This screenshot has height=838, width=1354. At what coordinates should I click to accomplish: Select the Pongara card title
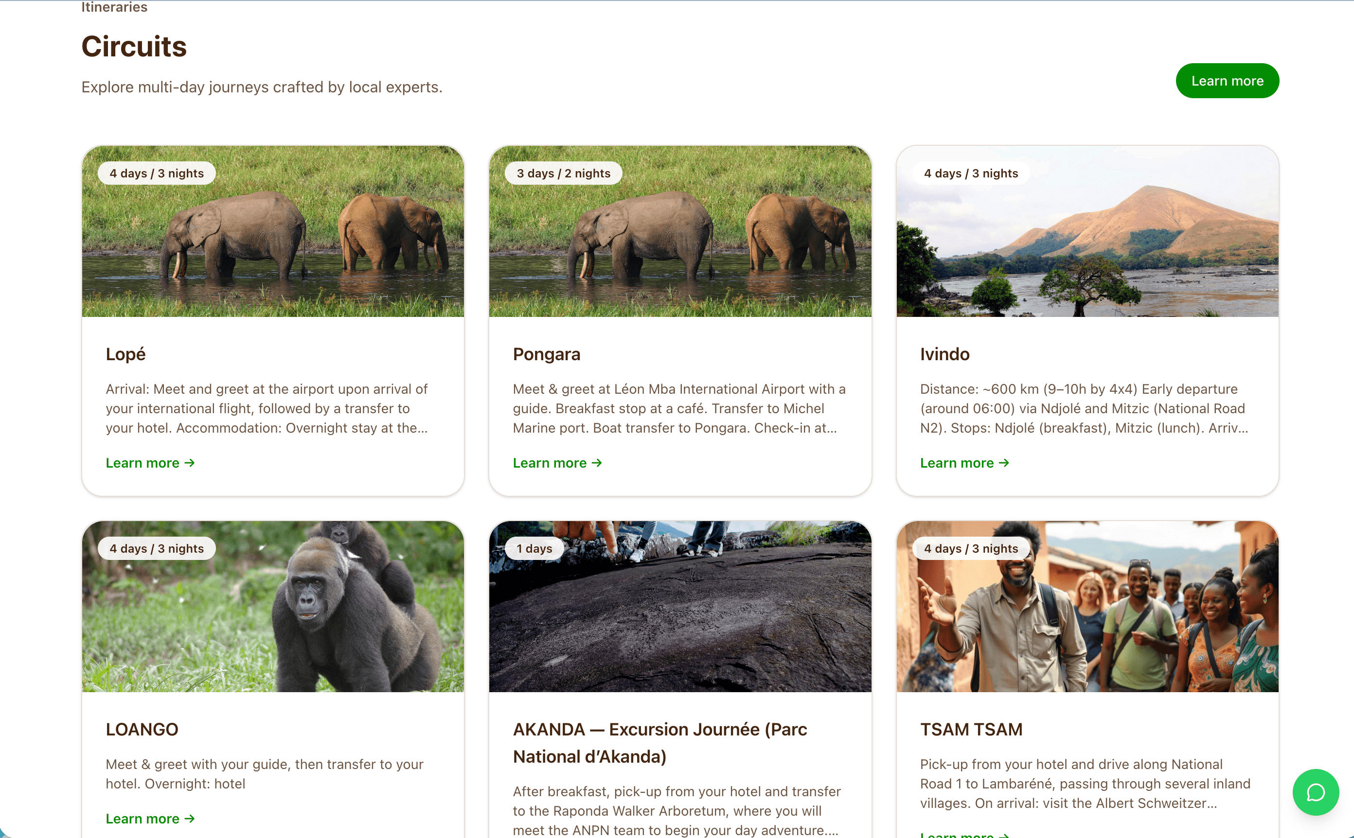[547, 354]
